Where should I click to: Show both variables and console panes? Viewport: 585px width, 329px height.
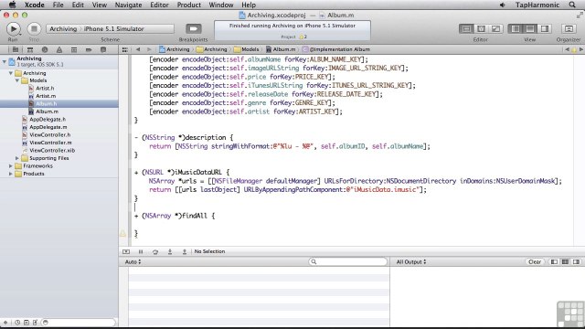(565, 262)
